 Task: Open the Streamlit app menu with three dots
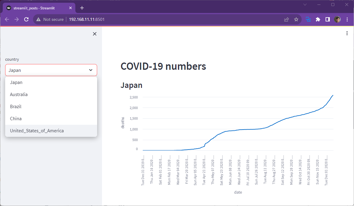(347, 33)
